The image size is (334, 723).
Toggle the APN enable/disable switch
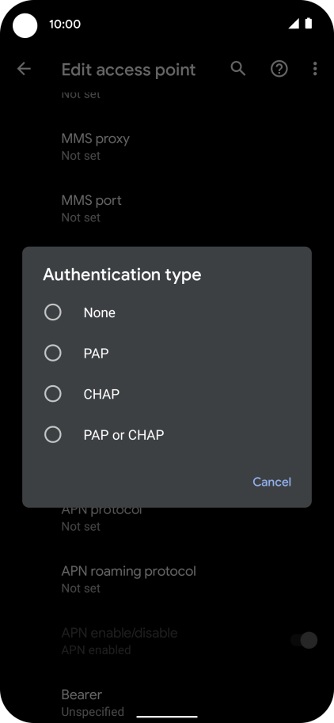coord(304,640)
